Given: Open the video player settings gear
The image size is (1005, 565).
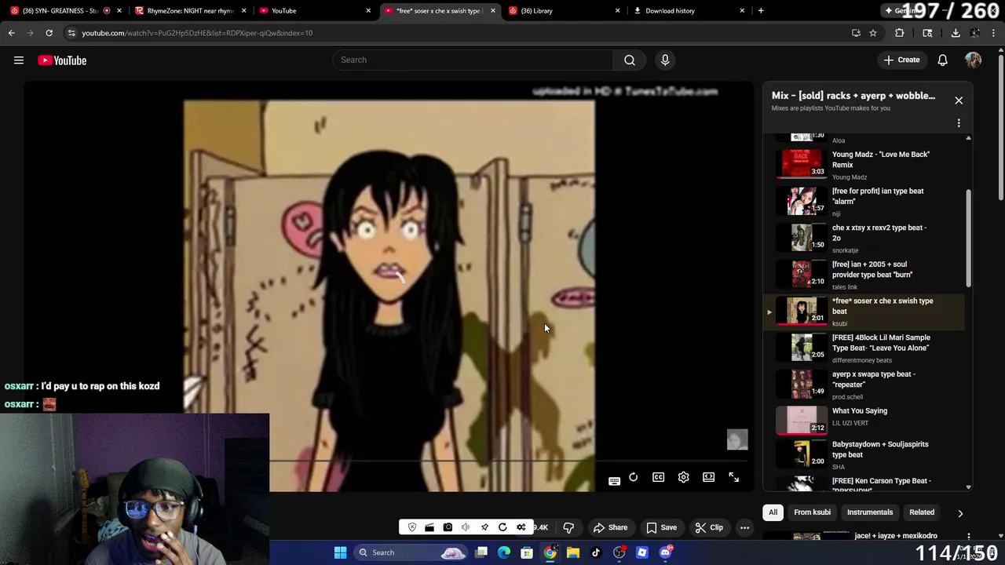Looking at the screenshot, I should tap(683, 477).
